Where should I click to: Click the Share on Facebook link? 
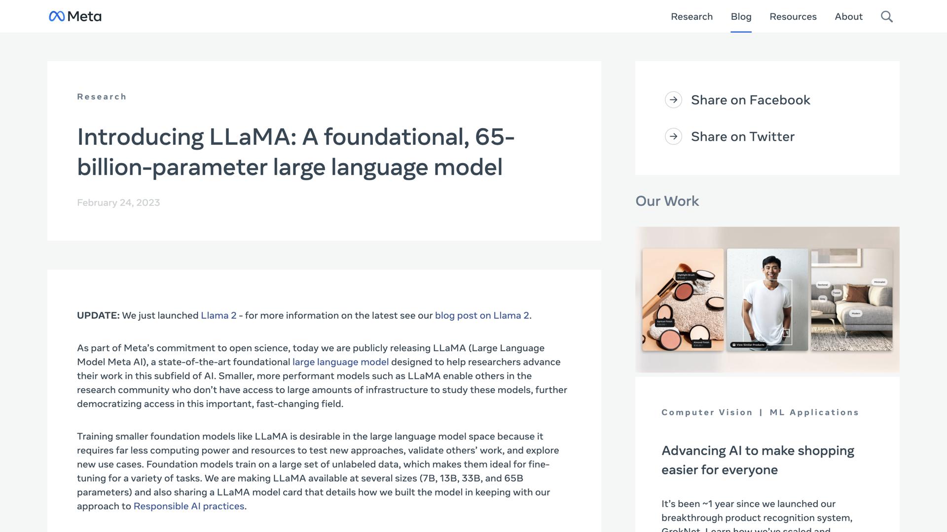click(750, 100)
